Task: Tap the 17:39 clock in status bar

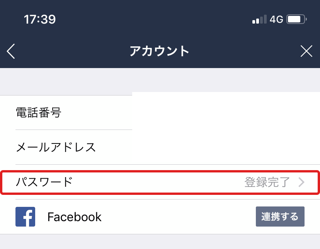Action: [x=40, y=19]
